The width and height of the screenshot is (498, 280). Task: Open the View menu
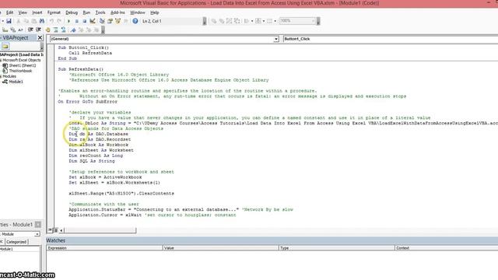click(x=23, y=12)
